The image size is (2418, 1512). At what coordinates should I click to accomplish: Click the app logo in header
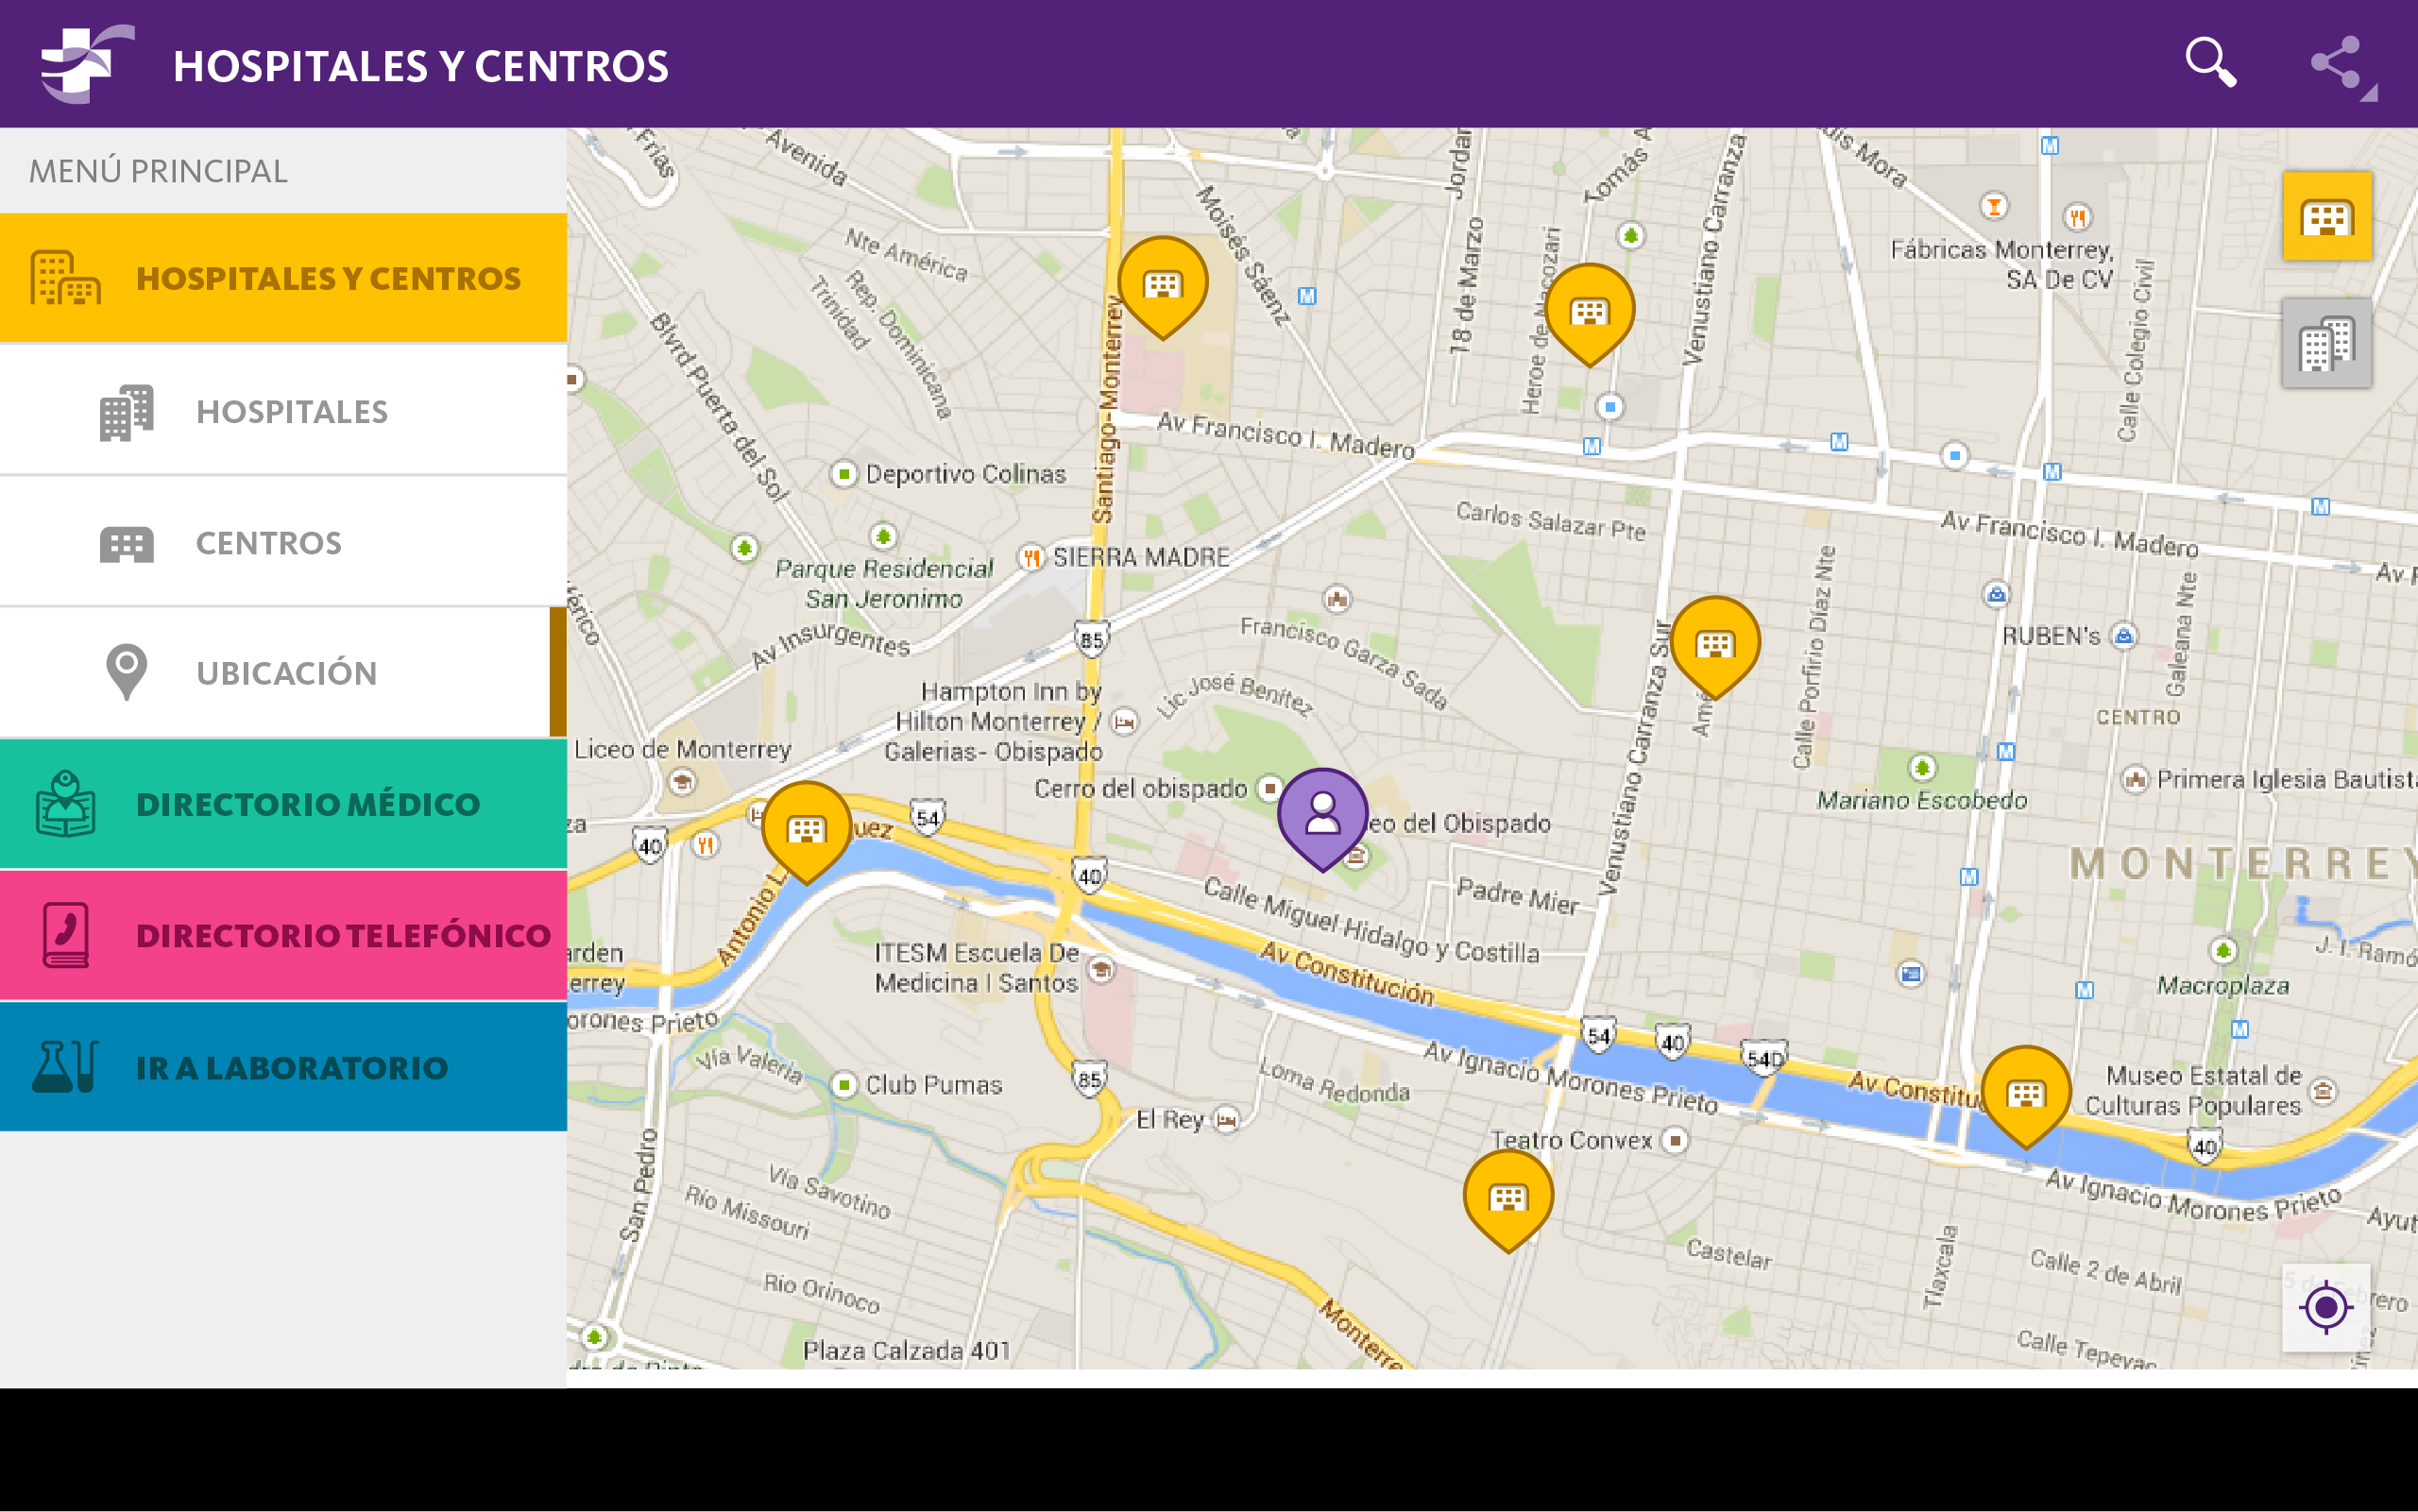coord(86,63)
